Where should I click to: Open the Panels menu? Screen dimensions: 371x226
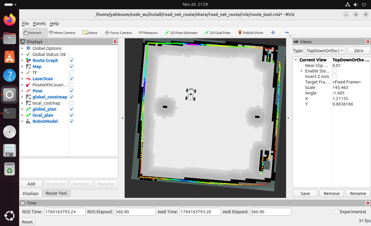click(39, 23)
